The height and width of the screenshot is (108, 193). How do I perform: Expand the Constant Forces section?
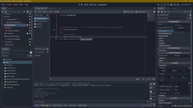[164, 46]
